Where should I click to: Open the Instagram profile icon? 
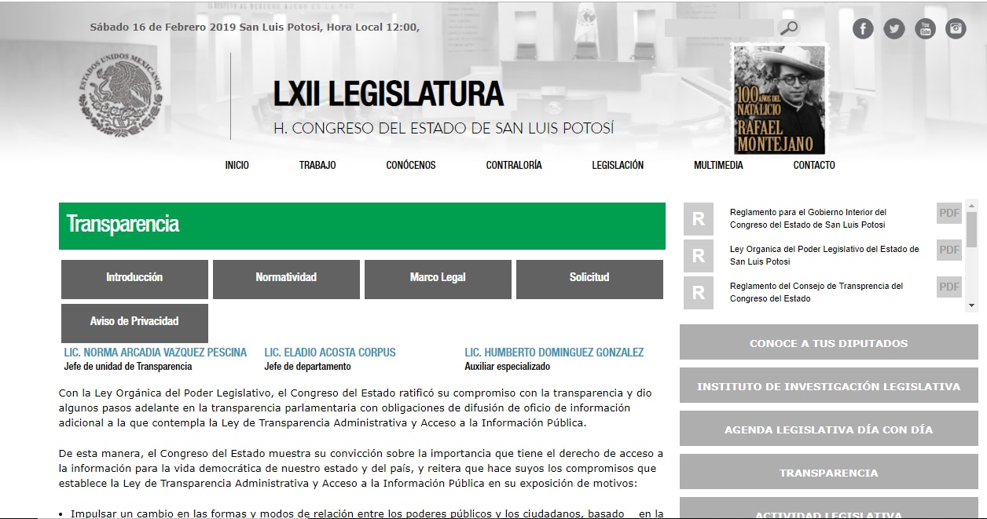tap(956, 28)
